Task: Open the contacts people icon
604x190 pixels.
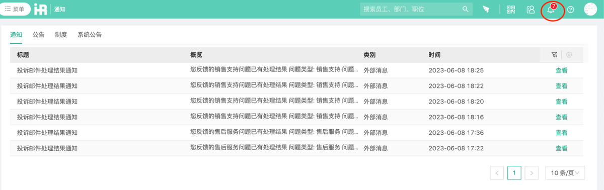Action: pos(531,9)
